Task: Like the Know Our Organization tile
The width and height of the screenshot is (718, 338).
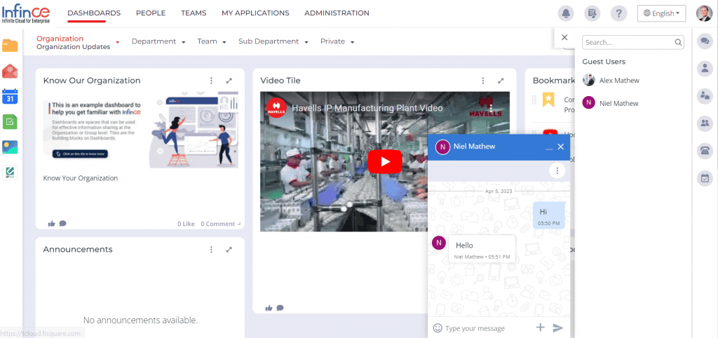Action: point(51,224)
